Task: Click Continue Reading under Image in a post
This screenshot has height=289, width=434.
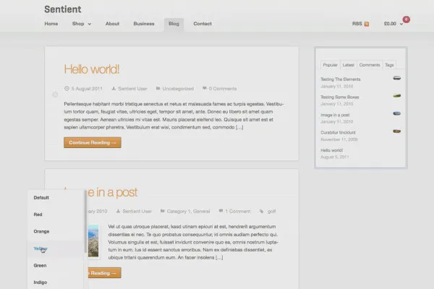Action: click(x=104, y=273)
